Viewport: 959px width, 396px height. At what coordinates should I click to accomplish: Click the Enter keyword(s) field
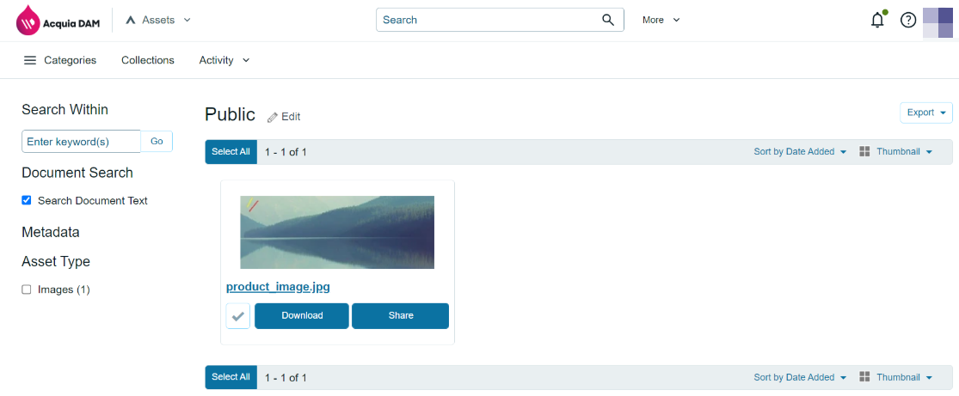coord(81,142)
